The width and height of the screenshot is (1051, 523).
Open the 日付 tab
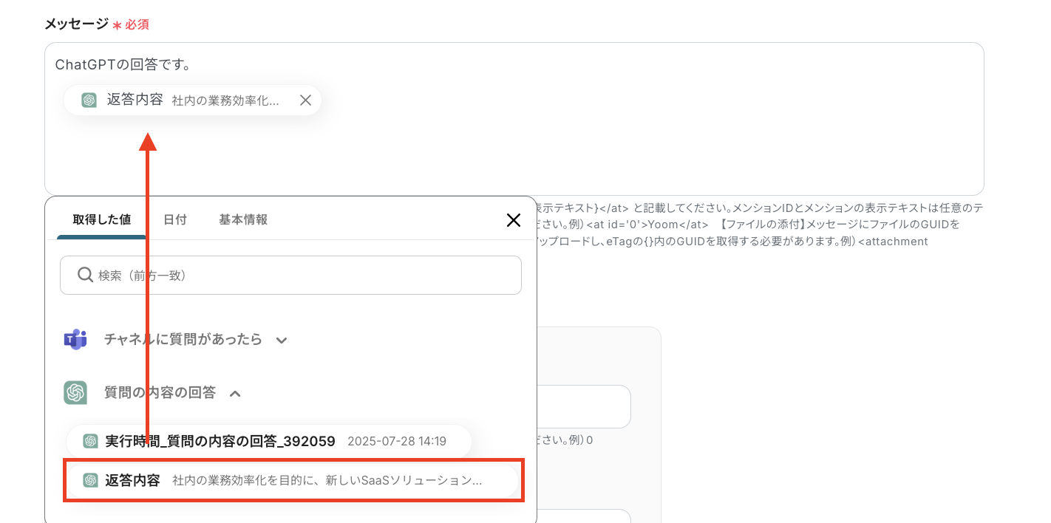(175, 219)
